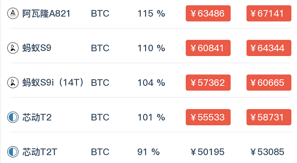Click the 115 % ratio value
The image size is (297, 163).
pyautogui.click(x=151, y=14)
